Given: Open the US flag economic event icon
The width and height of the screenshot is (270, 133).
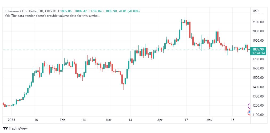Looking at the screenshot, I should [249, 113].
